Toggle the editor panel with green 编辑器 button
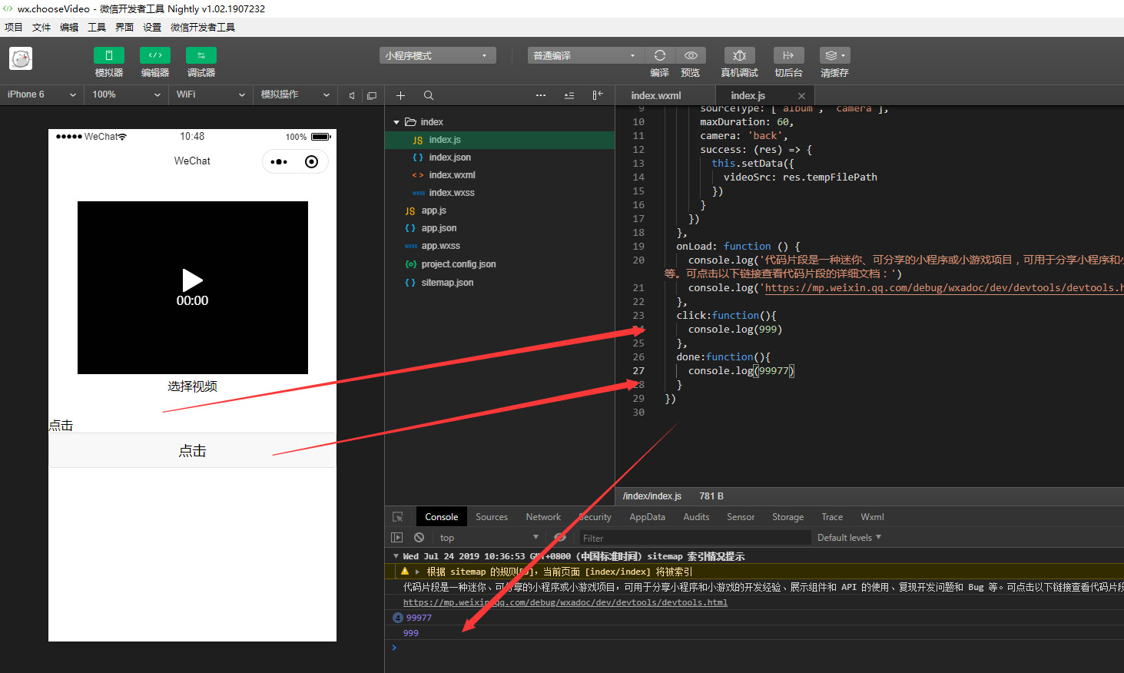Viewport: 1124px width, 673px height. (154, 55)
